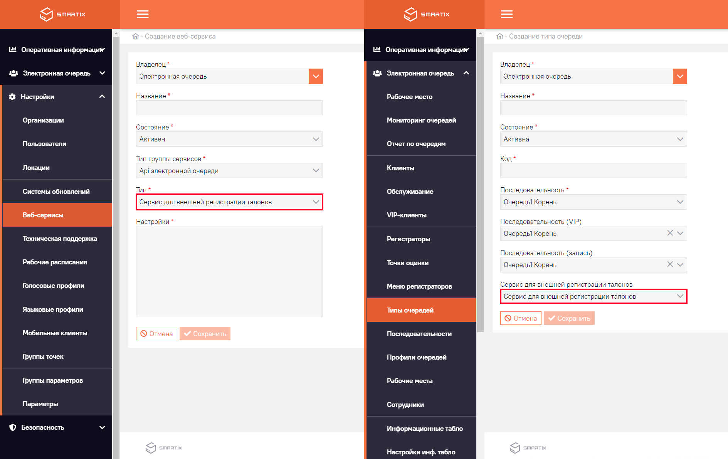This screenshot has height=459, width=728.
Task: Expand 'Электронная очередь' in left sidebar
Action: coord(102,73)
